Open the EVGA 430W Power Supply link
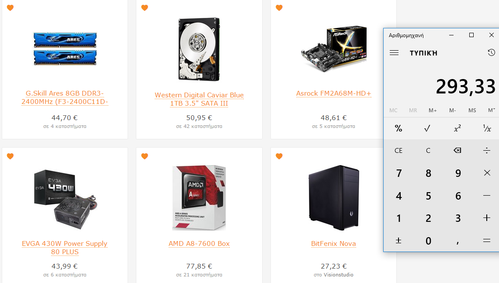Image resolution: width=499 pixels, height=283 pixels. pos(65,248)
